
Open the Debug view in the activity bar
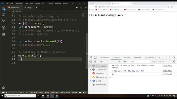pos(4,28)
